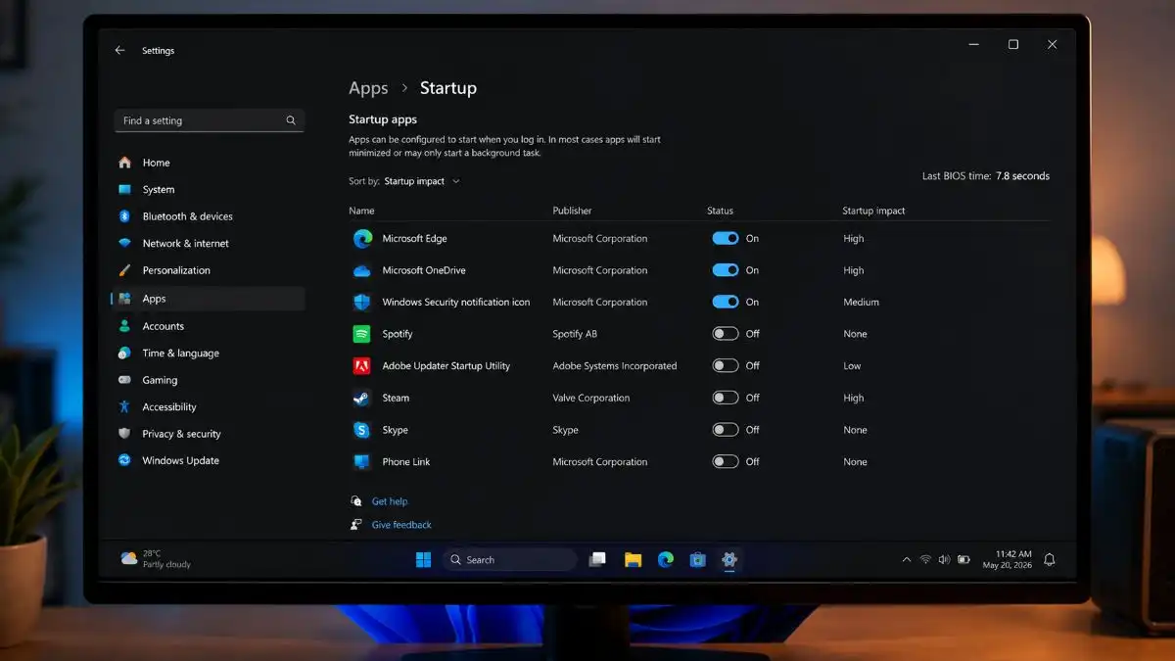1175x661 pixels.
Task: Open Accounts in sidebar
Action: (209, 326)
